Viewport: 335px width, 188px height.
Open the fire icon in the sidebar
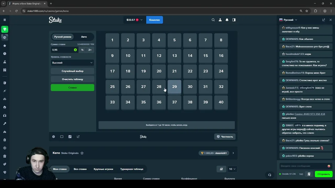click(x=4, y=107)
